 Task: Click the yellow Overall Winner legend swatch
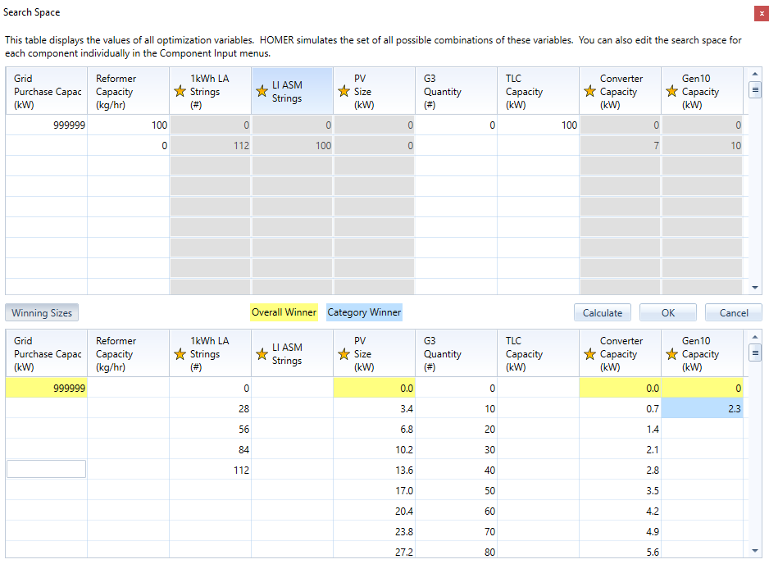click(284, 312)
